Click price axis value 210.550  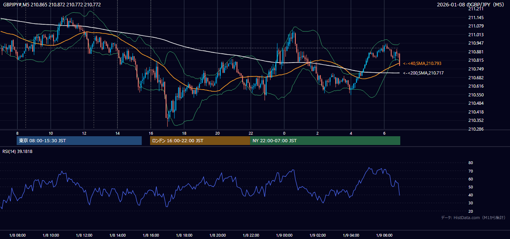click(476, 95)
